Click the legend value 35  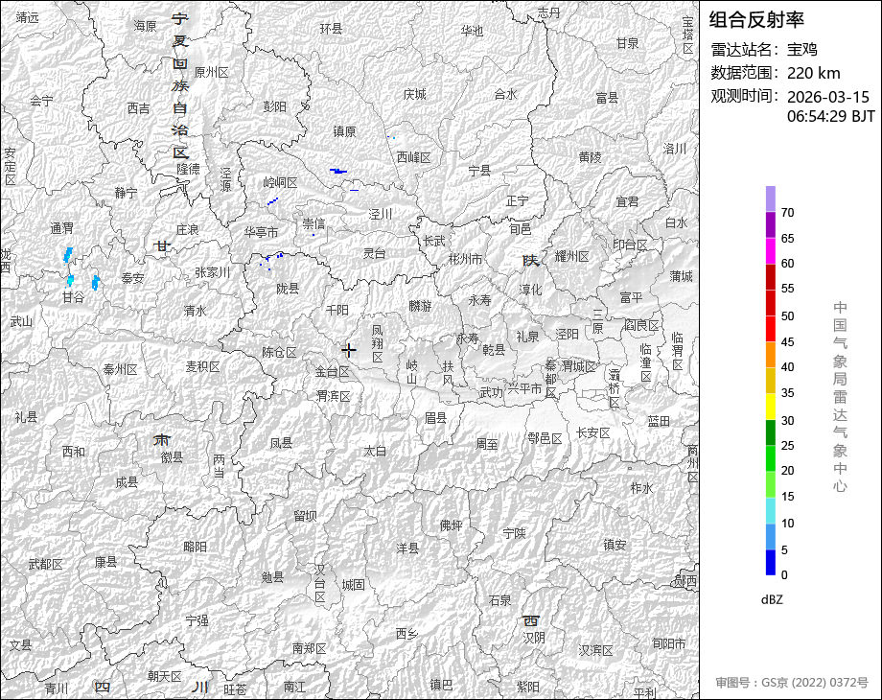click(x=787, y=393)
